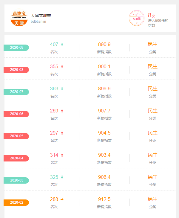Viewport: 179px width, 218px height.
Task: Select the 2020-09 month tag
Action: click(16, 48)
